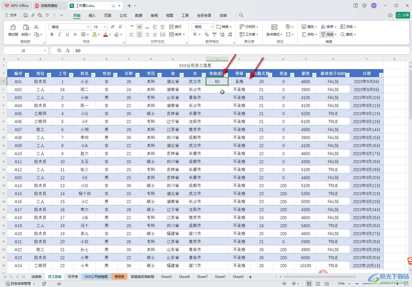Image resolution: width=412 pixels, height=287 pixels.
Task: Click the Save icon in quick toolbar
Action: click(x=26, y=15)
